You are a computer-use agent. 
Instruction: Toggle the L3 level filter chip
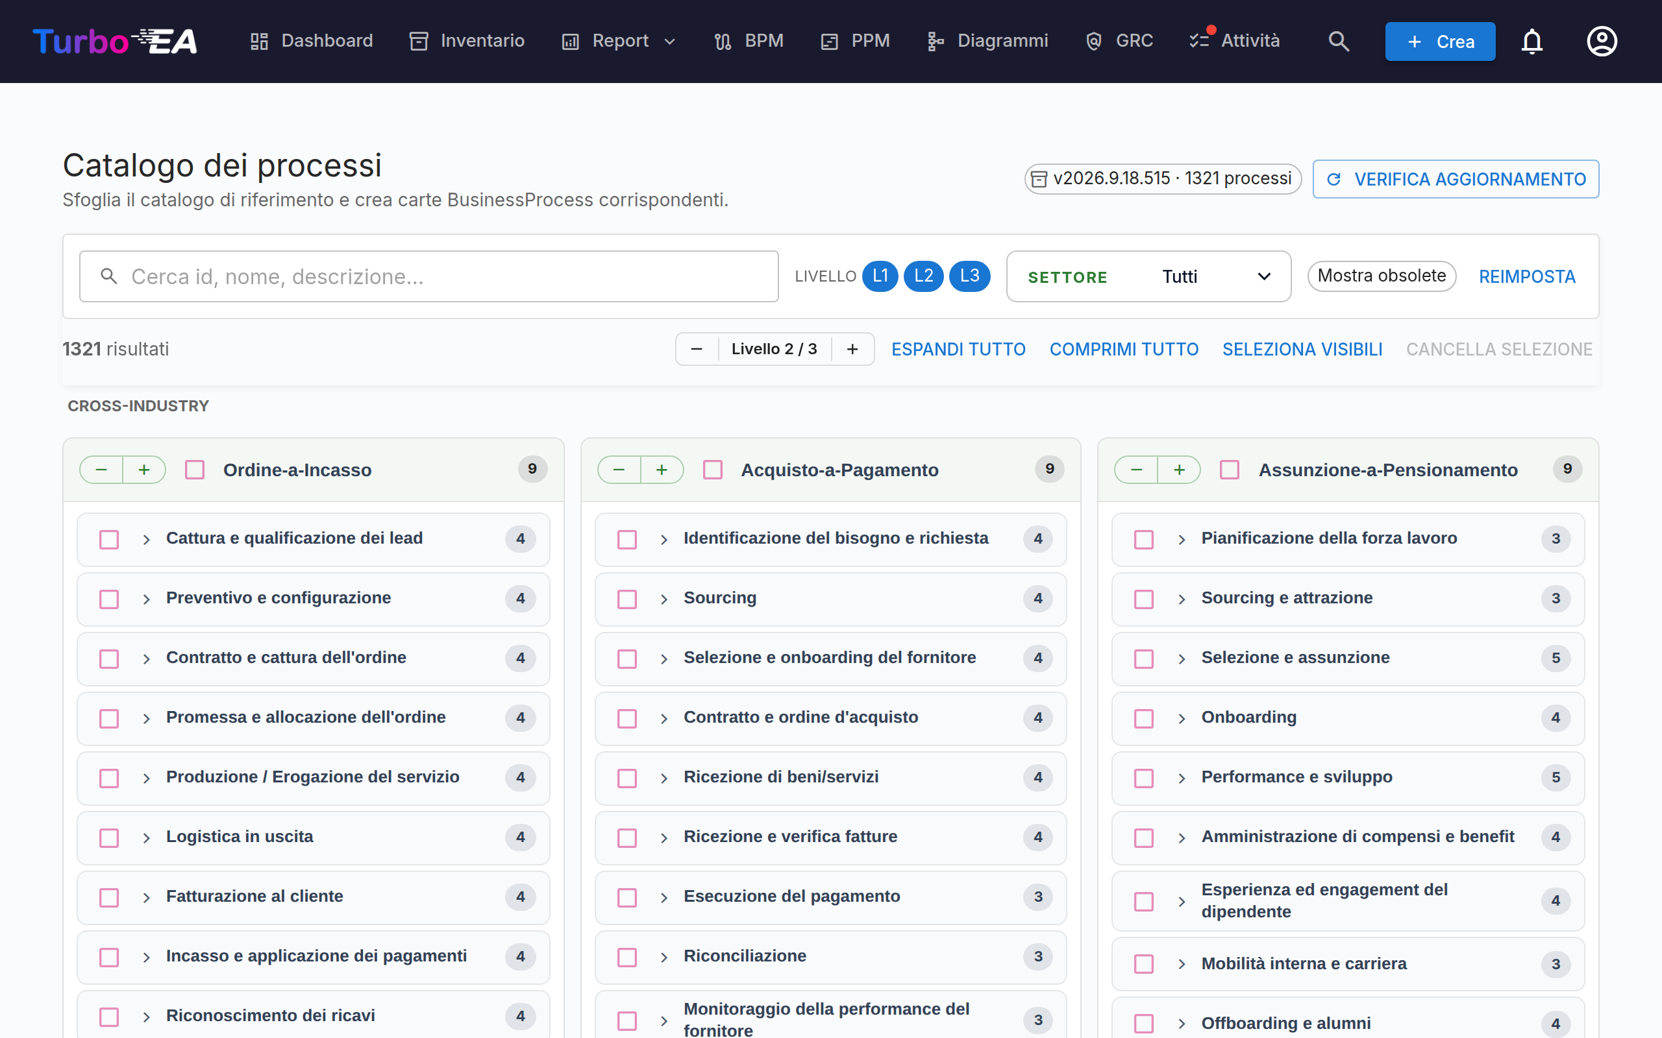(x=969, y=276)
